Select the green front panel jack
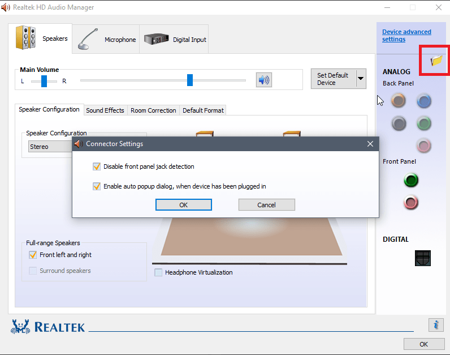This screenshot has width=450, height=355. pyautogui.click(x=411, y=180)
